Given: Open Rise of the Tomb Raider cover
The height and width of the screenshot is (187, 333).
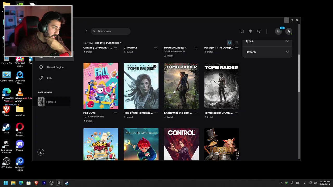Looking at the screenshot, I should pos(141,86).
